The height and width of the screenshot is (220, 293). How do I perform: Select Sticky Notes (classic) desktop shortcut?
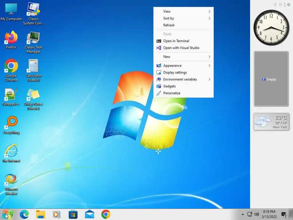[33, 99]
